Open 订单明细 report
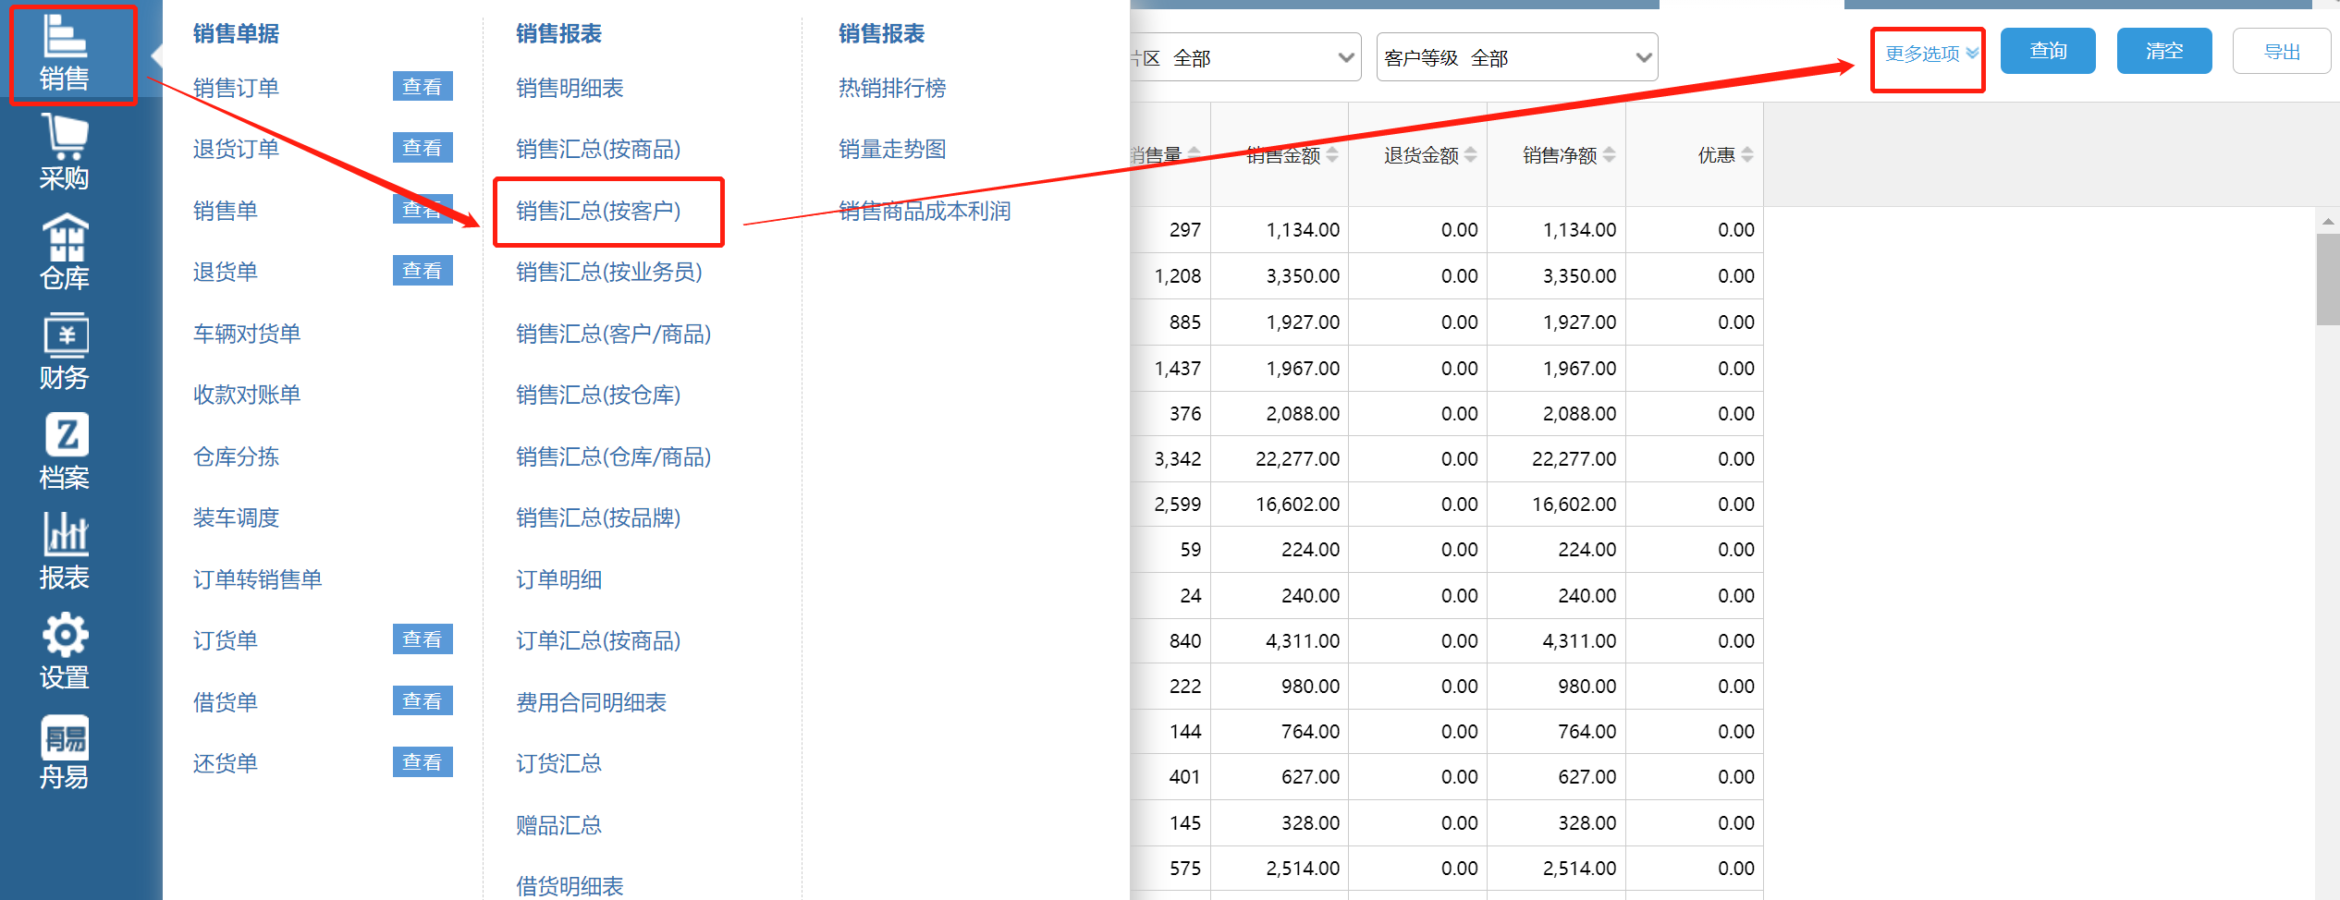The image size is (2340, 900). click(558, 579)
